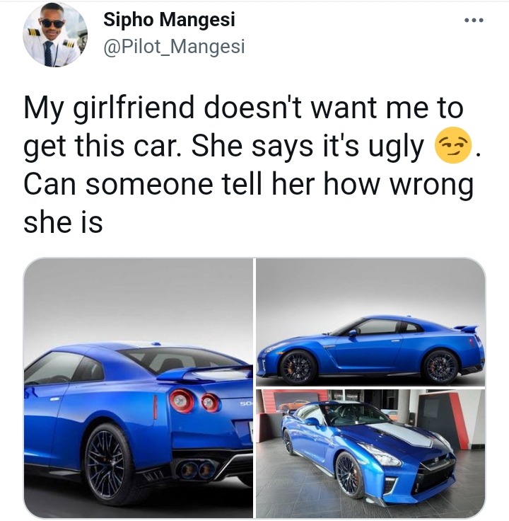
Task: Open the showroom front-view car photo
Action: coord(370,454)
